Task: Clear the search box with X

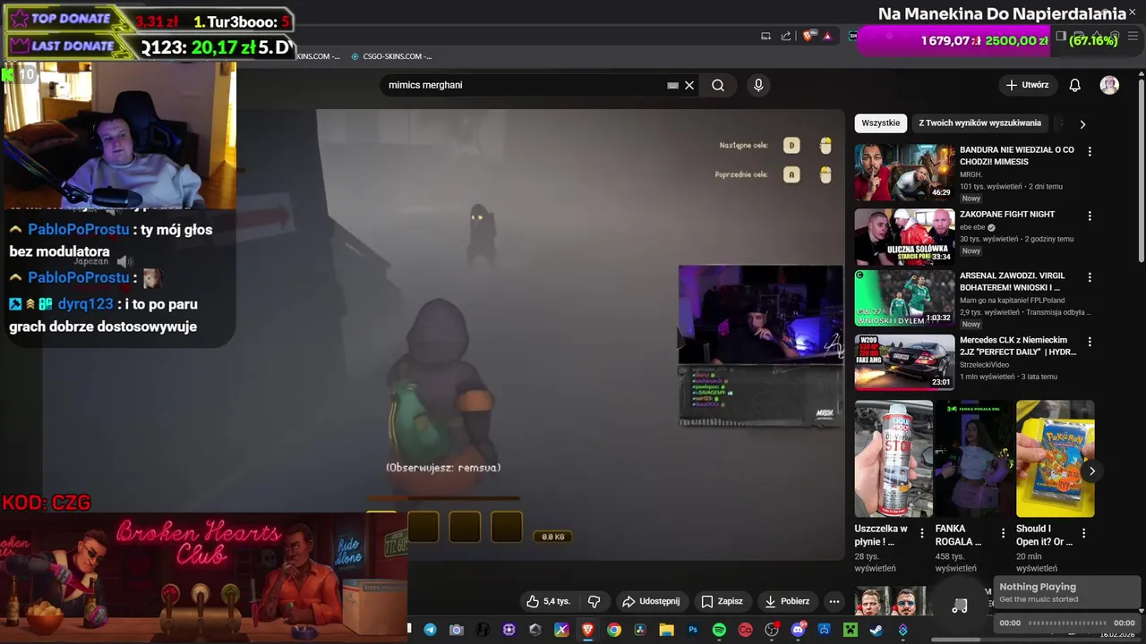Action: pyautogui.click(x=689, y=85)
